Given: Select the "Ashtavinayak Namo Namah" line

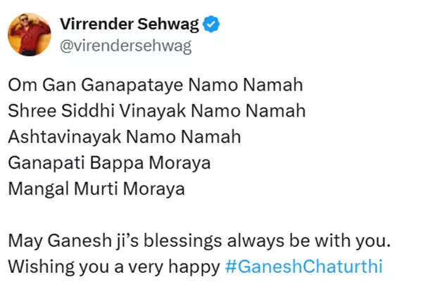Looking at the screenshot, I should coord(125,136).
